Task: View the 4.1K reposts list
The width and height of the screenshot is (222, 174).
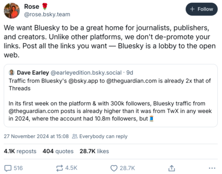Action: pos(20,151)
